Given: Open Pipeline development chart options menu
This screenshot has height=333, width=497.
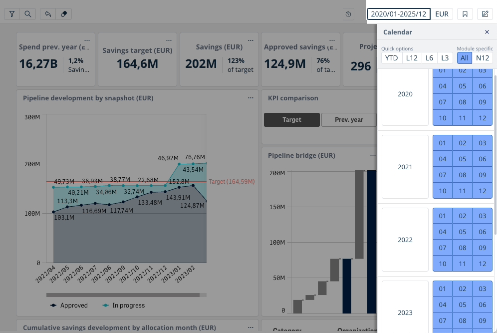Looking at the screenshot, I should (250, 98).
